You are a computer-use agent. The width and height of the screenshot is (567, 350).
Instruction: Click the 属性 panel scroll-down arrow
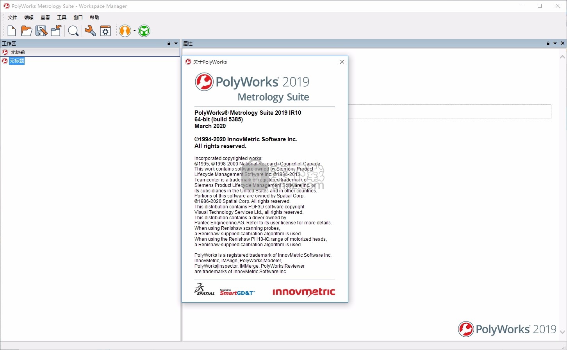(563, 332)
